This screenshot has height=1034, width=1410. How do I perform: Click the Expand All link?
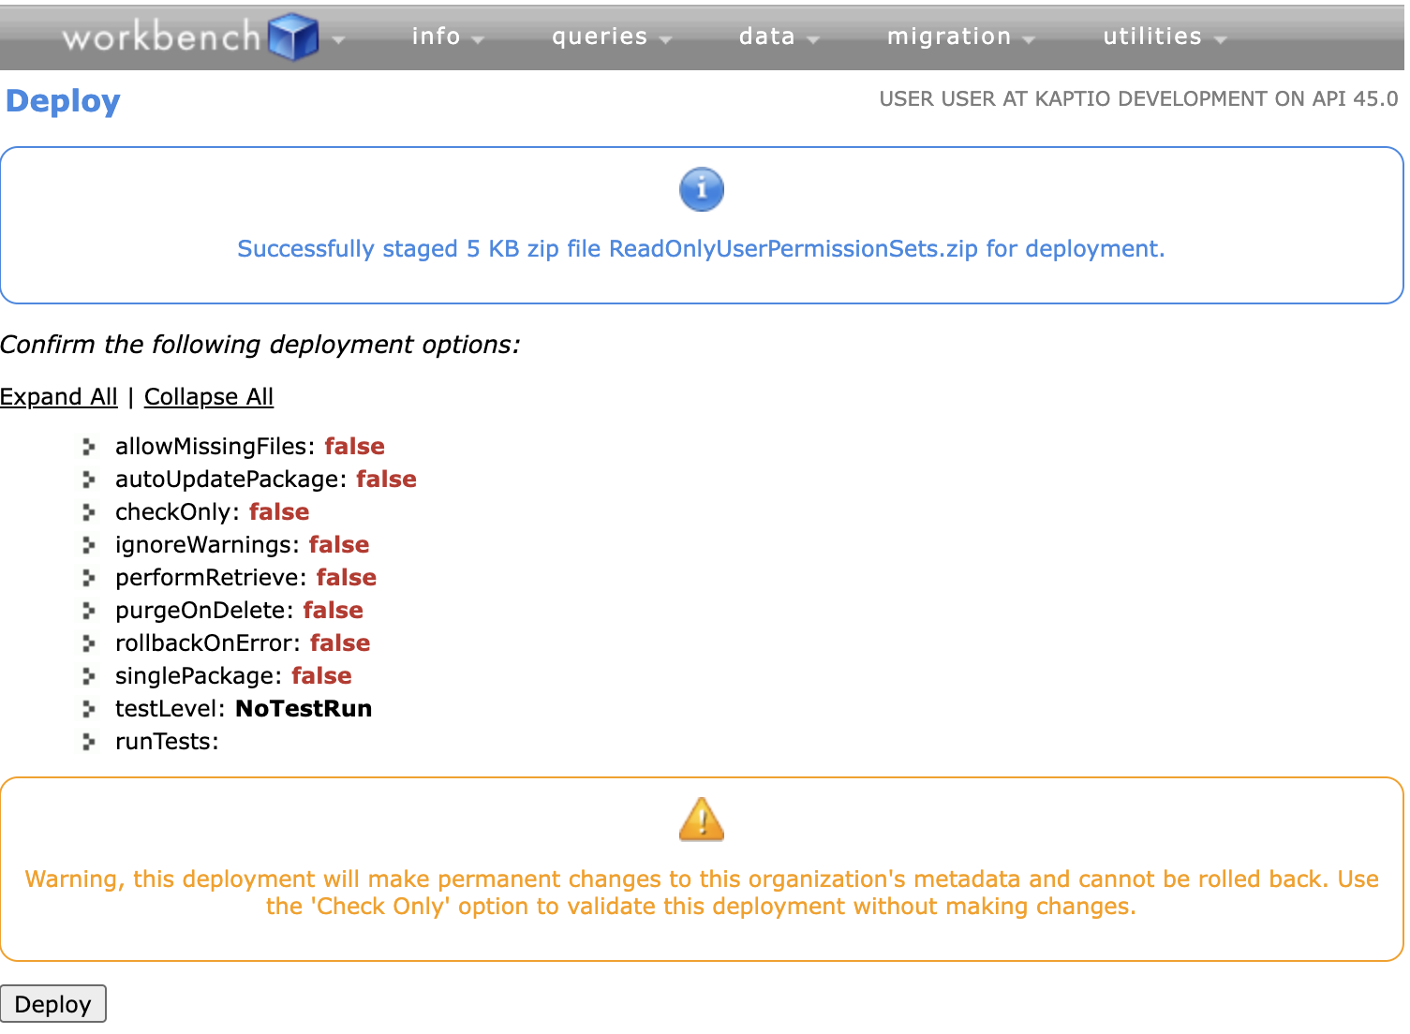pos(58,397)
